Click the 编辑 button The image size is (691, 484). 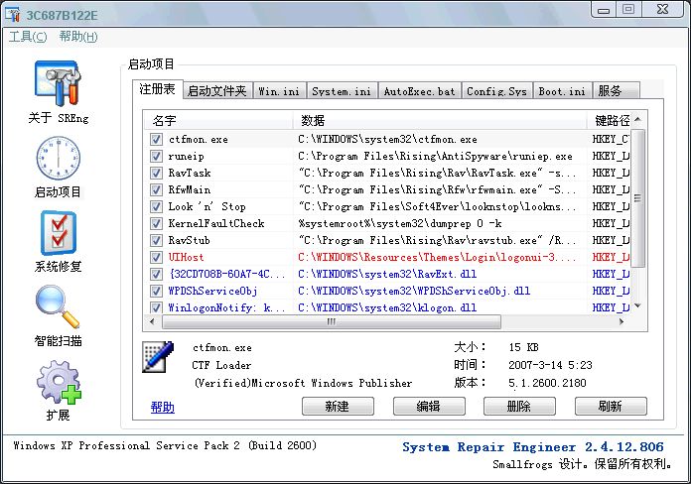[x=429, y=406]
